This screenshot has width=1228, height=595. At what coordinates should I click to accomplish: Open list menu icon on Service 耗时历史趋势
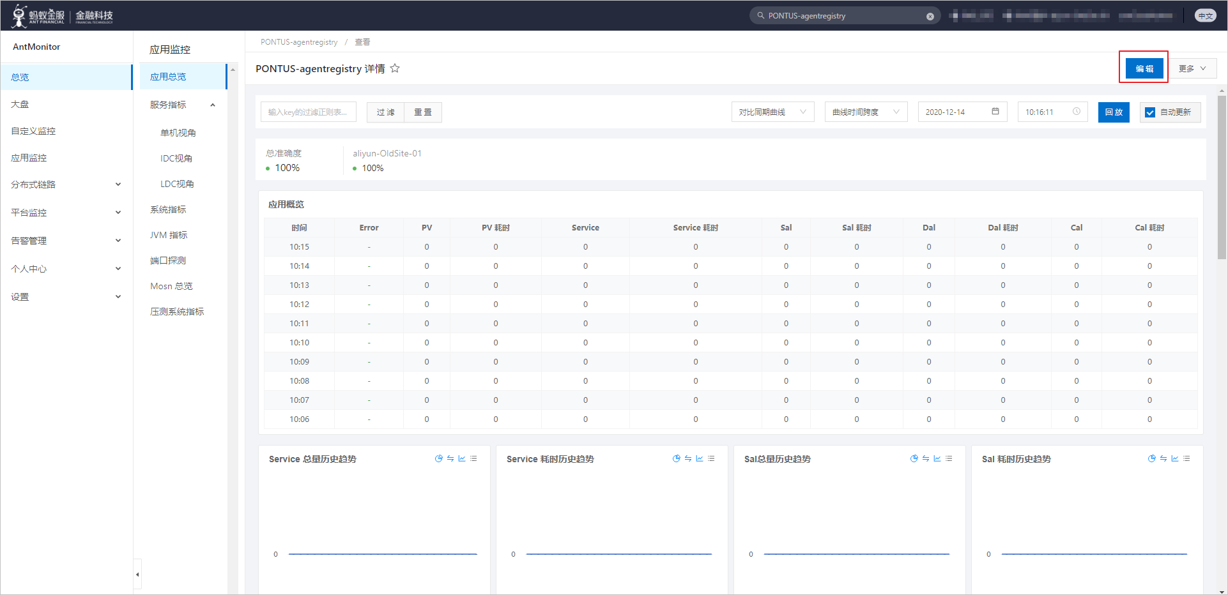(711, 458)
